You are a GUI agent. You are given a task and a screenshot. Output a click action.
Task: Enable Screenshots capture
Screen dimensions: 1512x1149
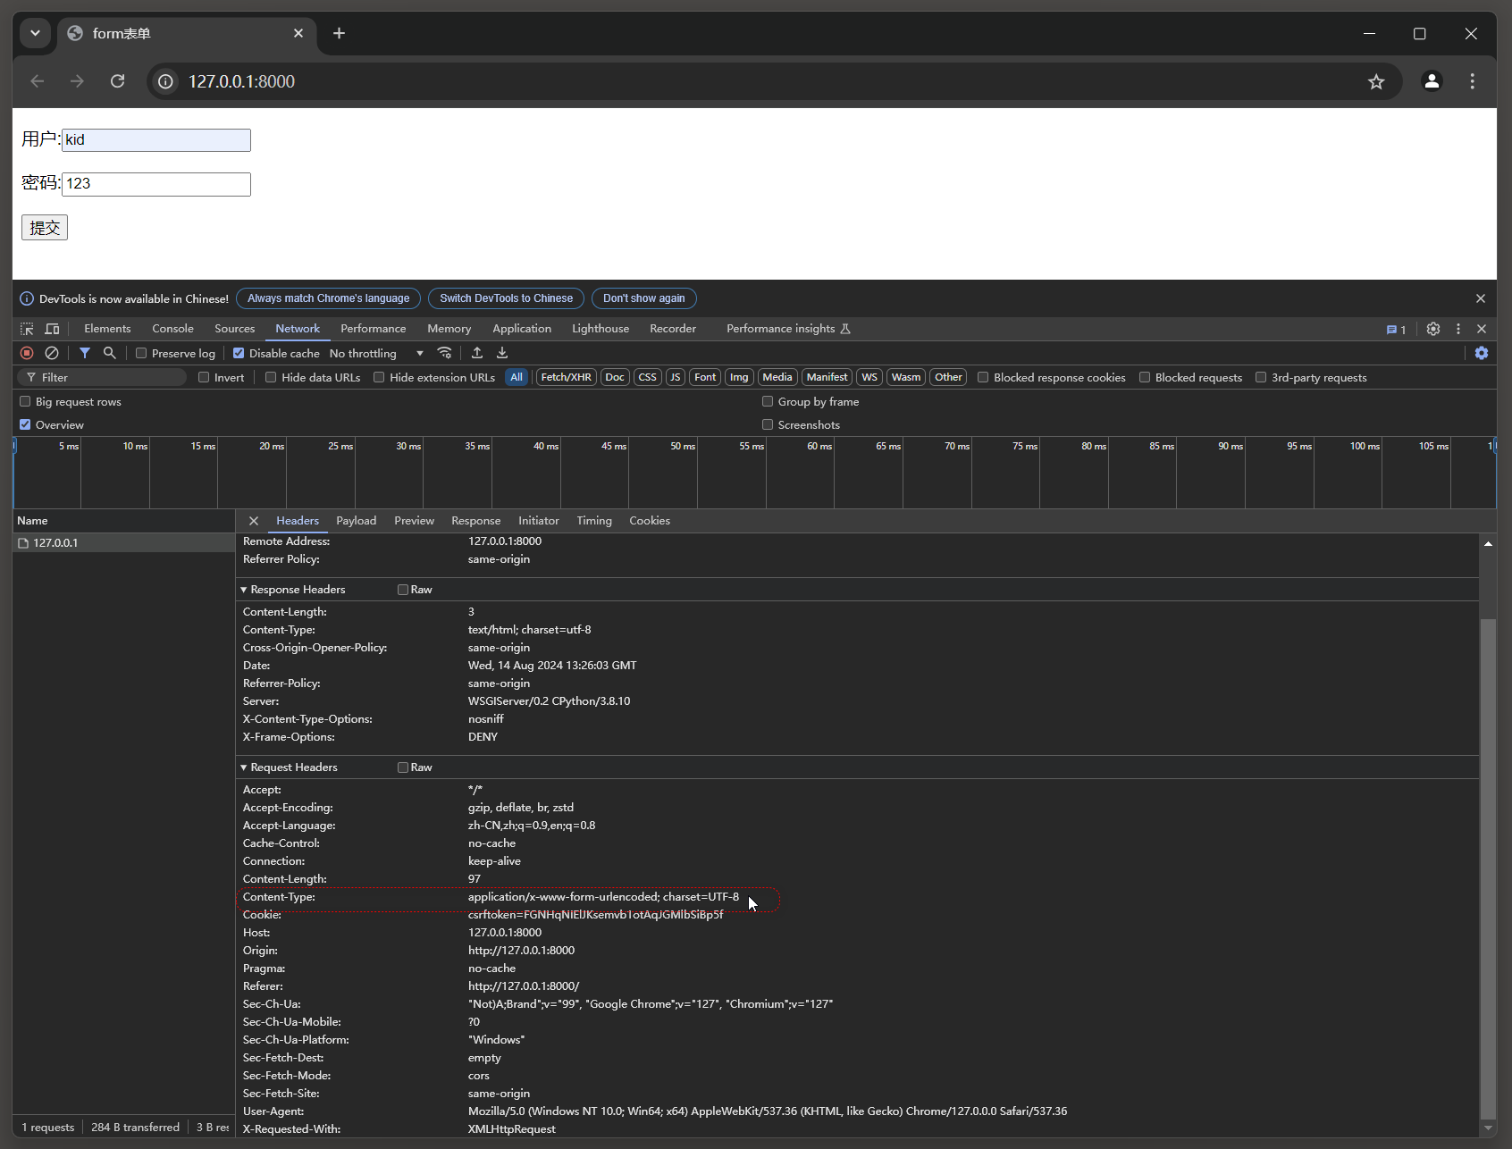[768, 424]
